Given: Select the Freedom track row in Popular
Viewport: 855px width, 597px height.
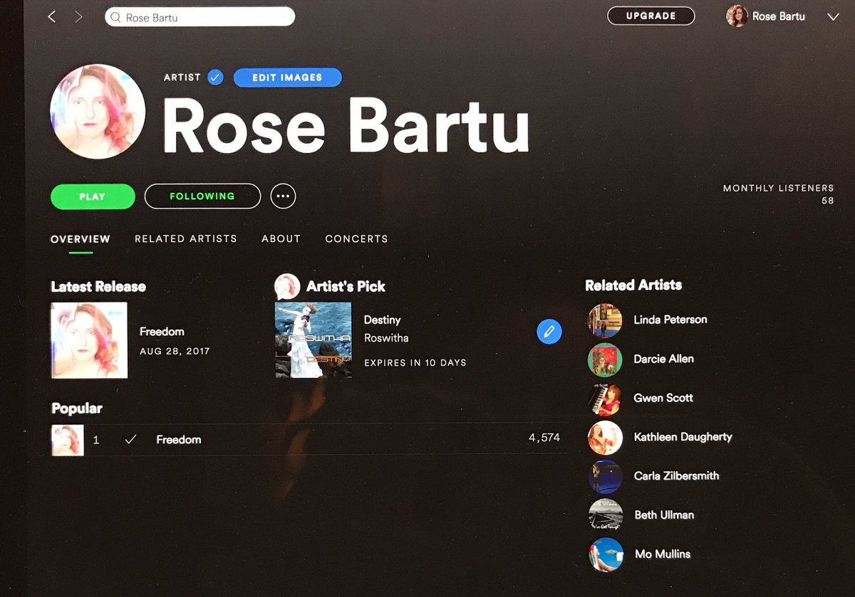Looking at the screenshot, I should 309,440.
